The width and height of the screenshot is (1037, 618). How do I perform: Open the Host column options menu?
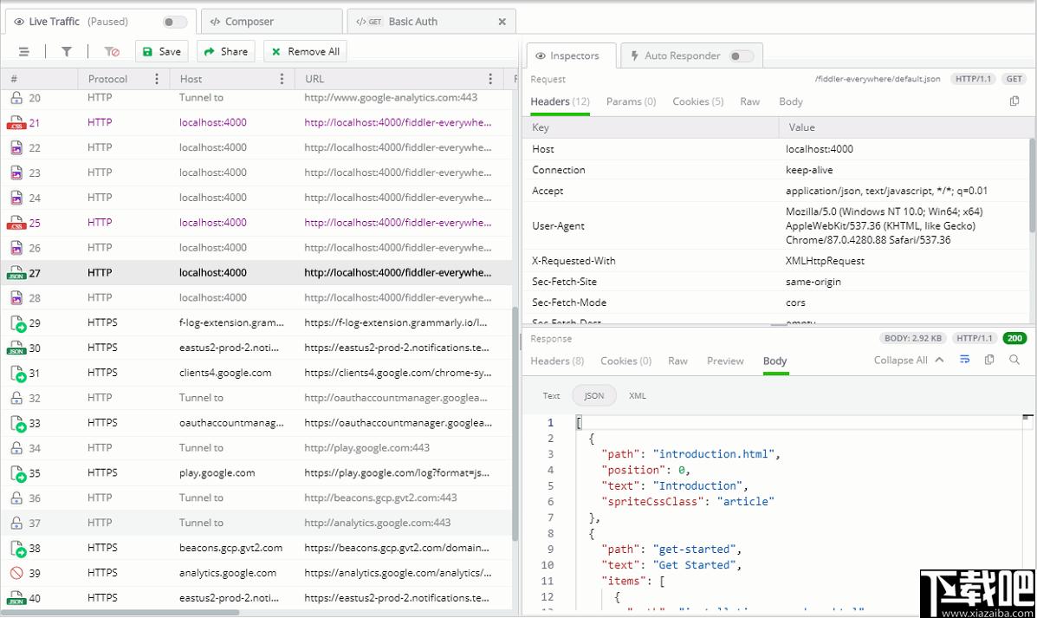[282, 79]
